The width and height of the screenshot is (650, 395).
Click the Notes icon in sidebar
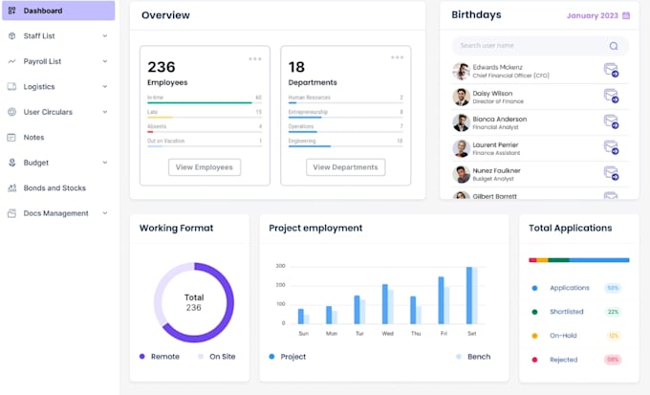pyautogui.click(x=11, y=138)
